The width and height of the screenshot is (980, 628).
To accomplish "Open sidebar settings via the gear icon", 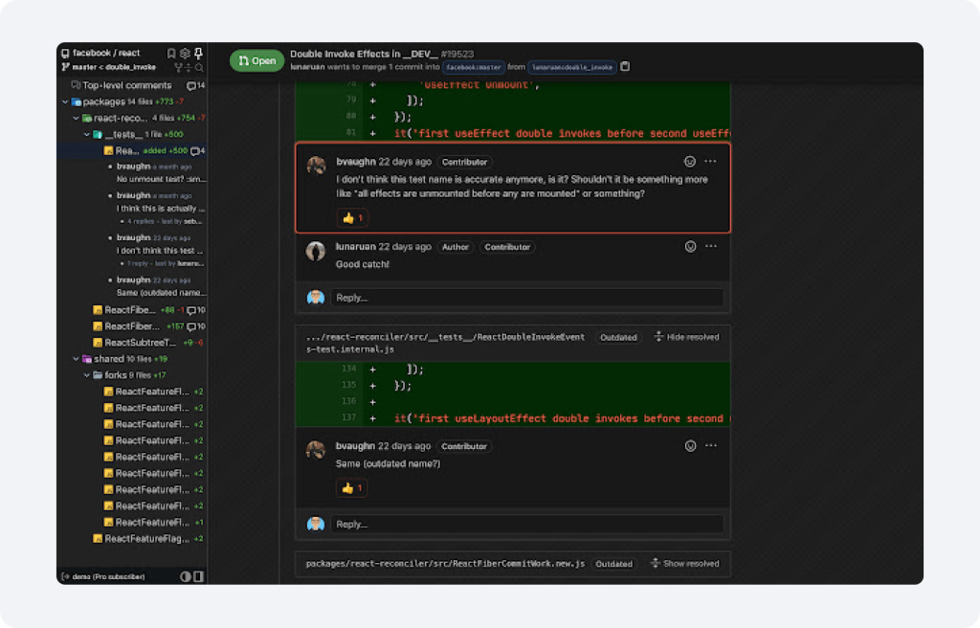I will point(185,54).
